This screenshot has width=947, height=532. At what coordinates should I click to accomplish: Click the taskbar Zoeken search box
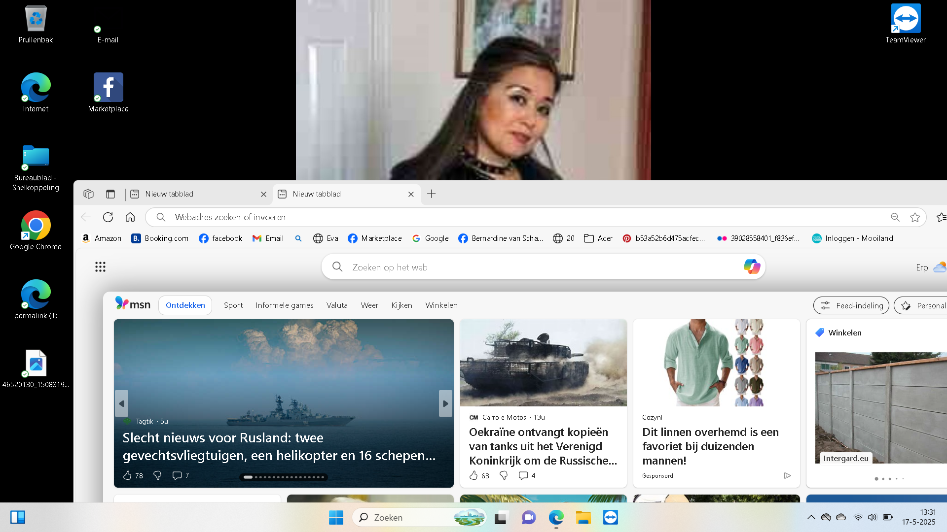point(420,517)
